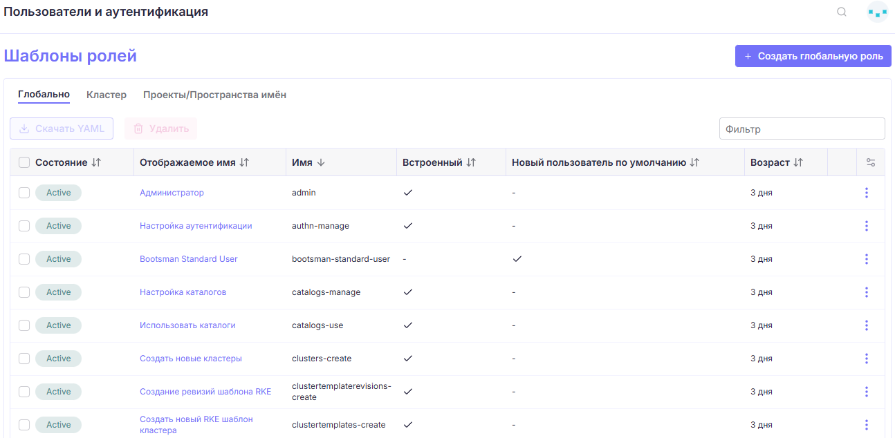895x438 pixels.
Task: Sort by Имя column
Action: (x=308, y=162)
